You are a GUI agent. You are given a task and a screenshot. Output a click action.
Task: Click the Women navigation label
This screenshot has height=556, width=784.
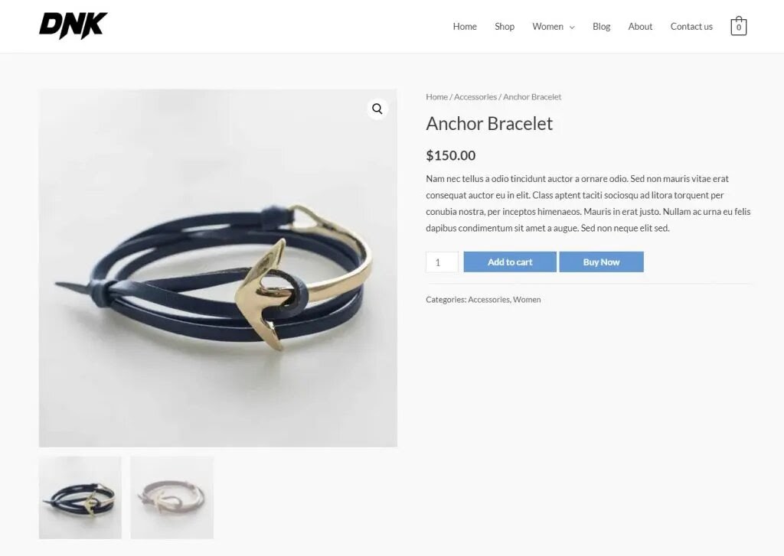[x=547, y=27]
